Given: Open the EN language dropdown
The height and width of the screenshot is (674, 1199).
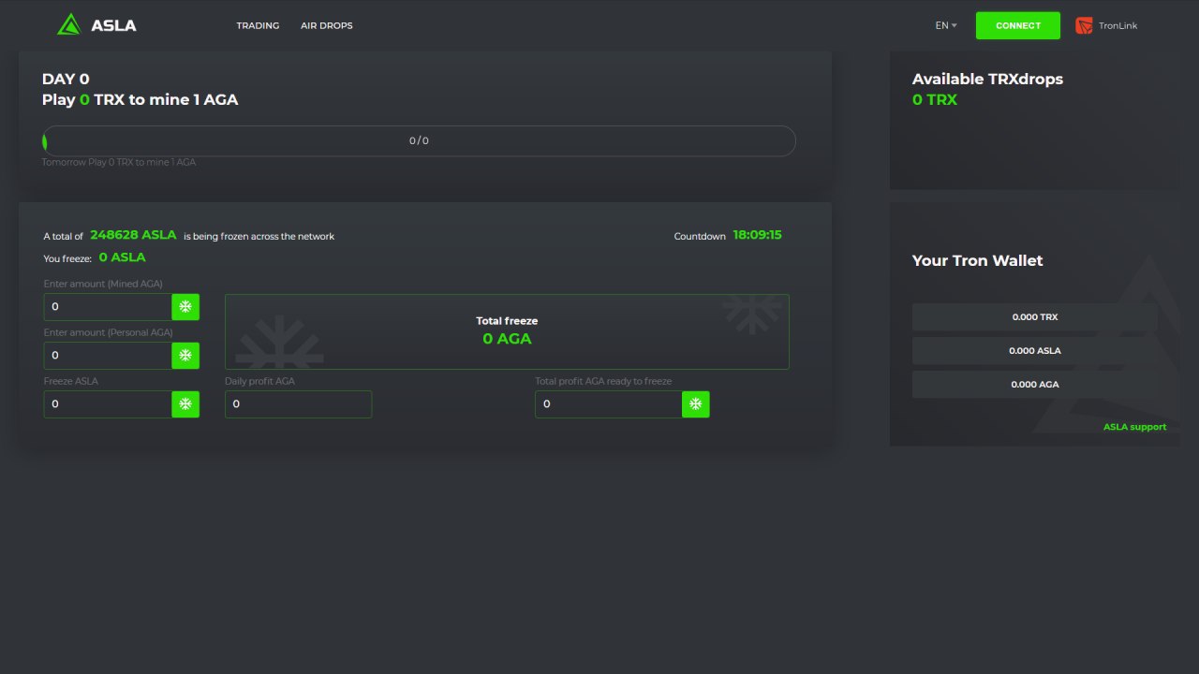Looking at the screenshot, I should click(x=946, y=25).
